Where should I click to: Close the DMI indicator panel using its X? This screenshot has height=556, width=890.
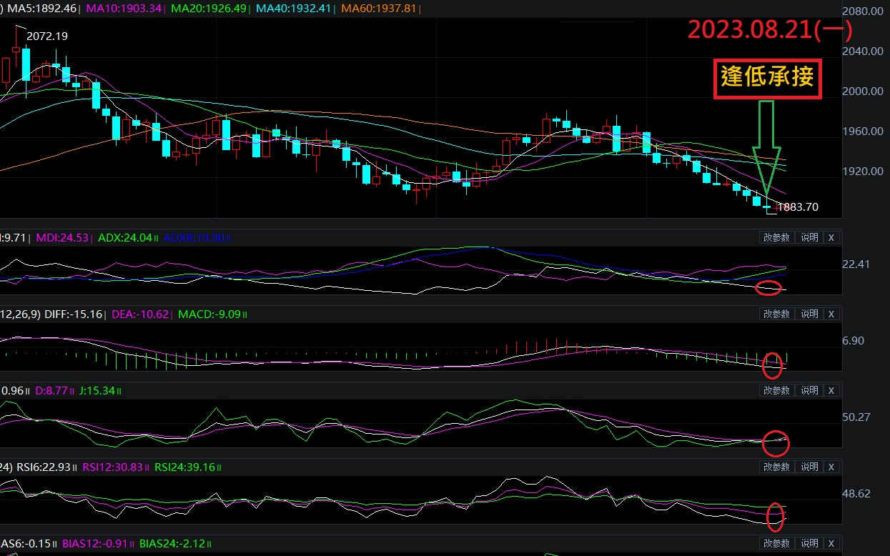point(831,237)
